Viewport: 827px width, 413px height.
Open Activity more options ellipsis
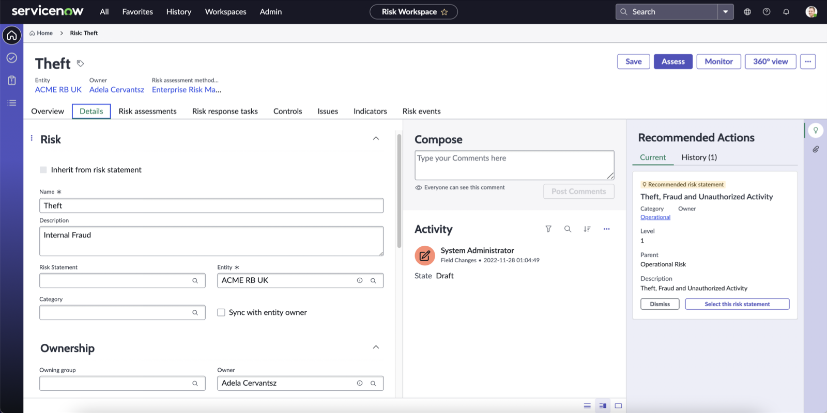pos(606,229)
